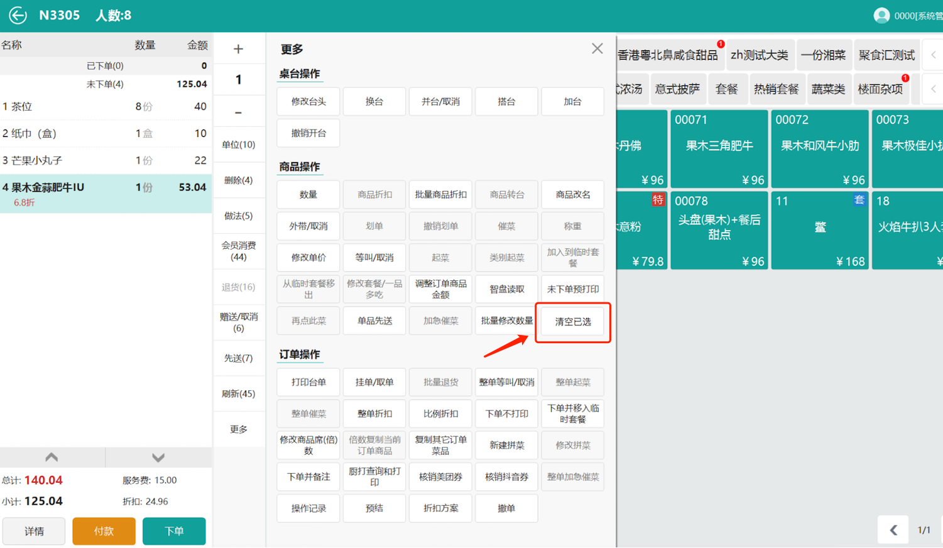Image resolution: width=943 pixels, height=548 pixels.
Task: Click the 先送(7) button
Action: point(238,358)
